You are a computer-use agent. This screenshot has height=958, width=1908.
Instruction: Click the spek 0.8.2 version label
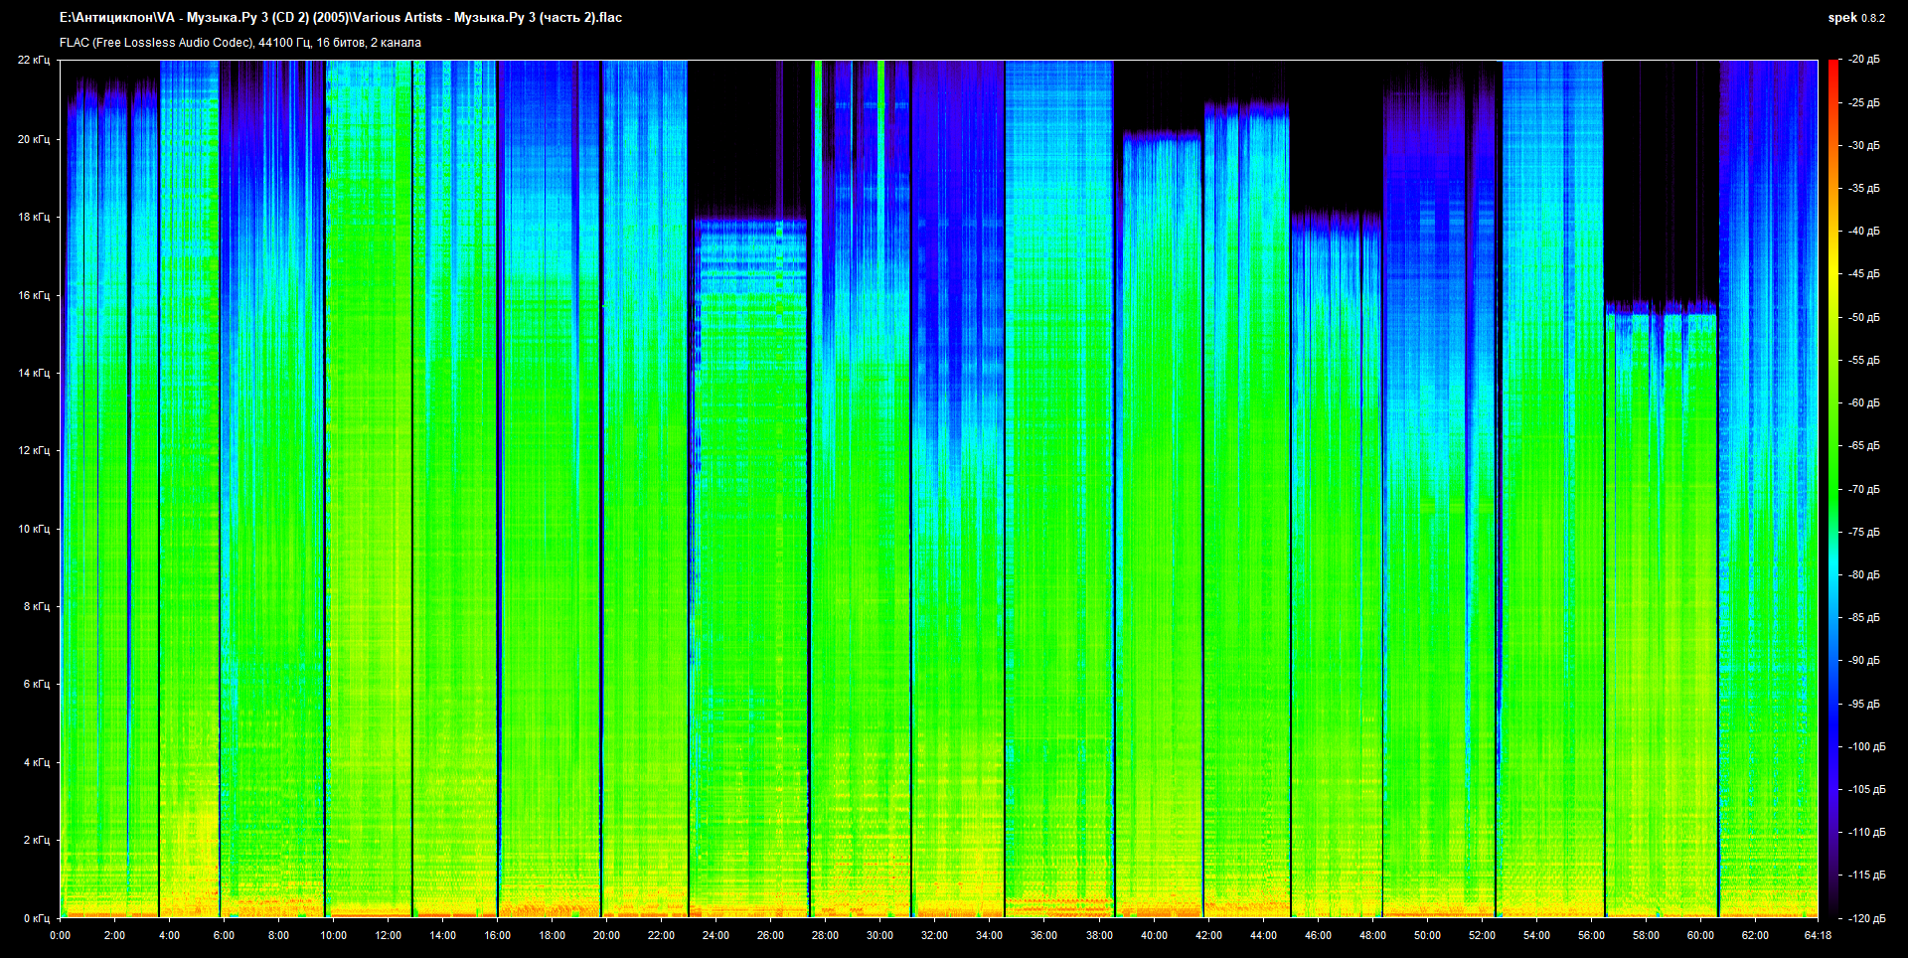tap(1855, 18)
